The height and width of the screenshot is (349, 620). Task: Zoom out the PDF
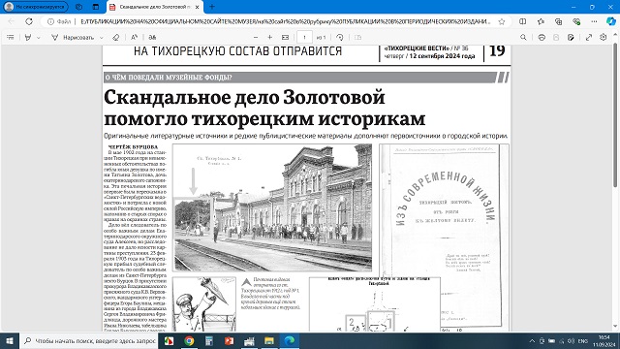[x=256, y=37]
